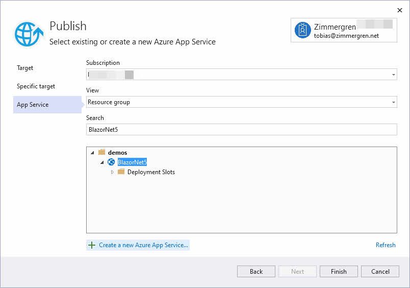Click the Finish button
The image size is (410, 288).
coord(339,271)
